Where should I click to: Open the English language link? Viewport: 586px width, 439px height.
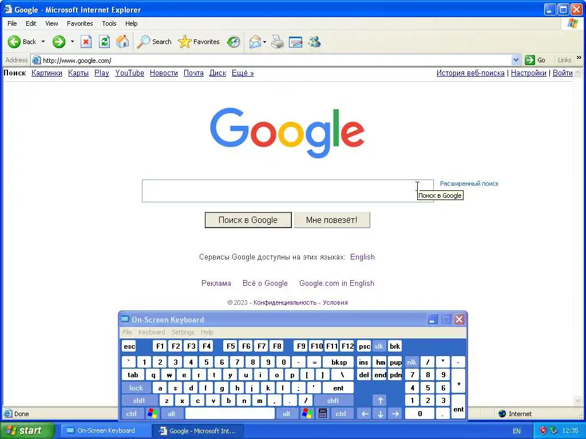point(362,257)
